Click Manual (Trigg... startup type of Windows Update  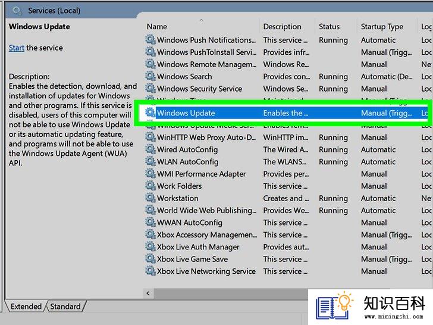[x=387, y=113]
